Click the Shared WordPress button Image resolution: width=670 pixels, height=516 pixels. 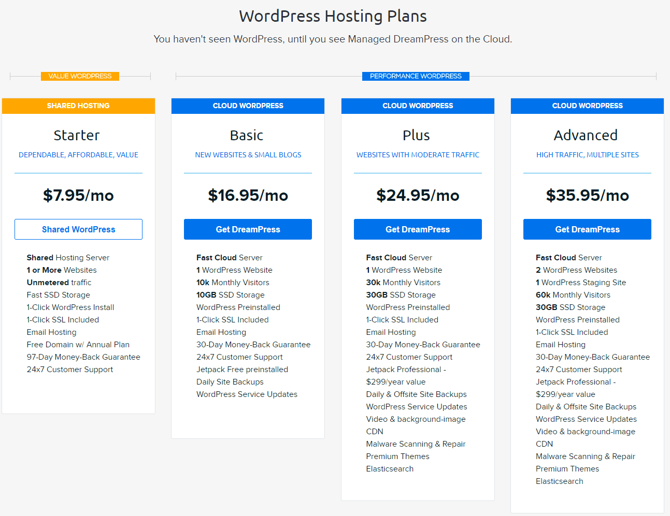78,229
